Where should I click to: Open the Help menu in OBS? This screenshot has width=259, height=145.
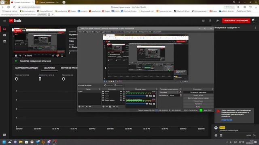point(157,32)
